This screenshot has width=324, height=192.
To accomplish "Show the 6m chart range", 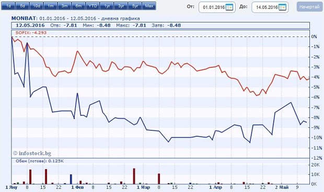I will point(78,6).
